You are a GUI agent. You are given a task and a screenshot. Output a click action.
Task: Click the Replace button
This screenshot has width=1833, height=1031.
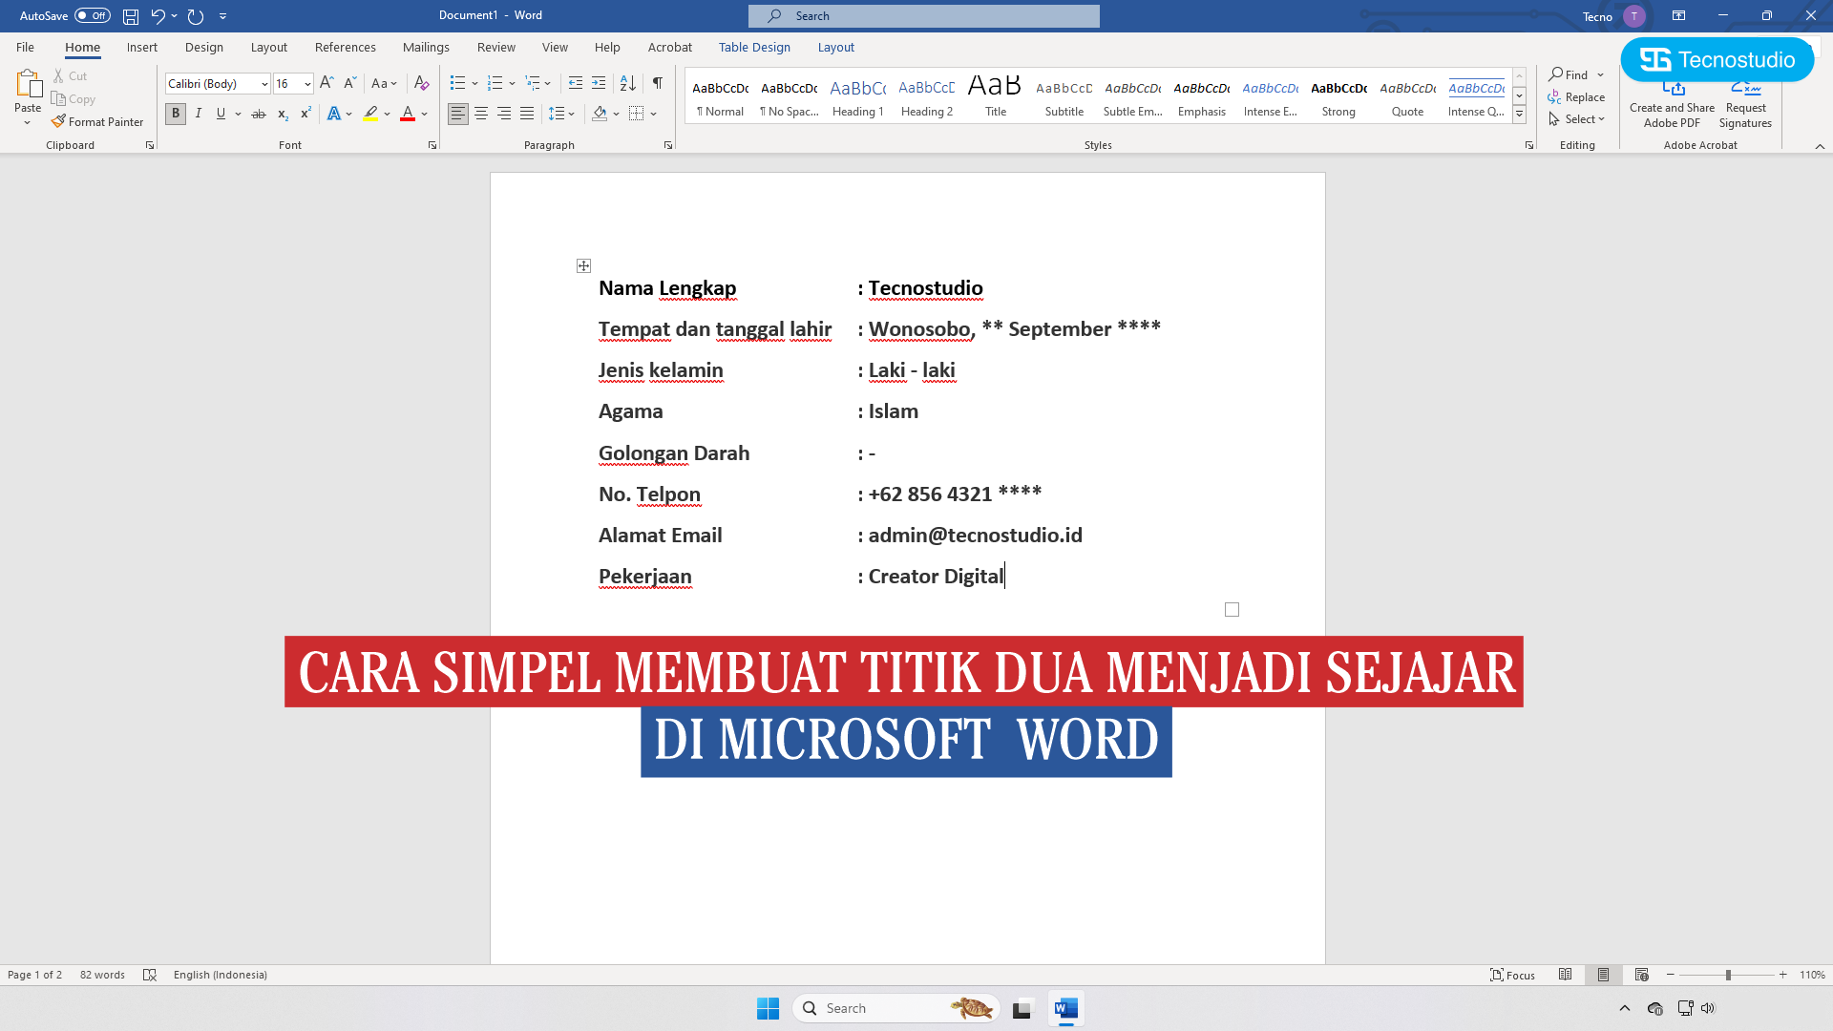pos(1576,97)
